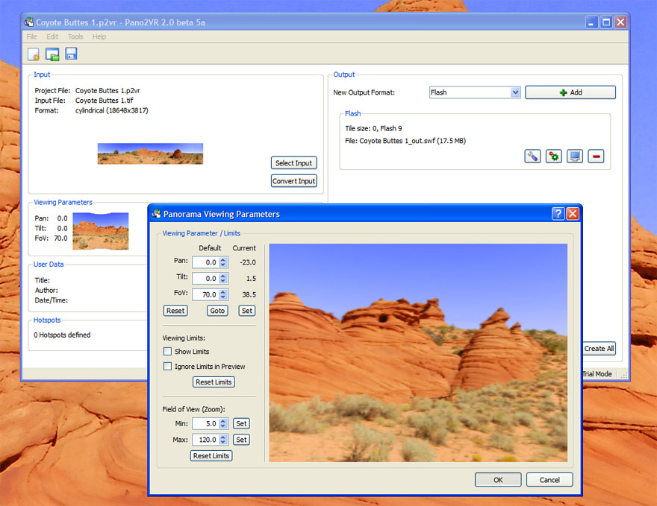Click the Goto button
657x506 pixels.
217,311
